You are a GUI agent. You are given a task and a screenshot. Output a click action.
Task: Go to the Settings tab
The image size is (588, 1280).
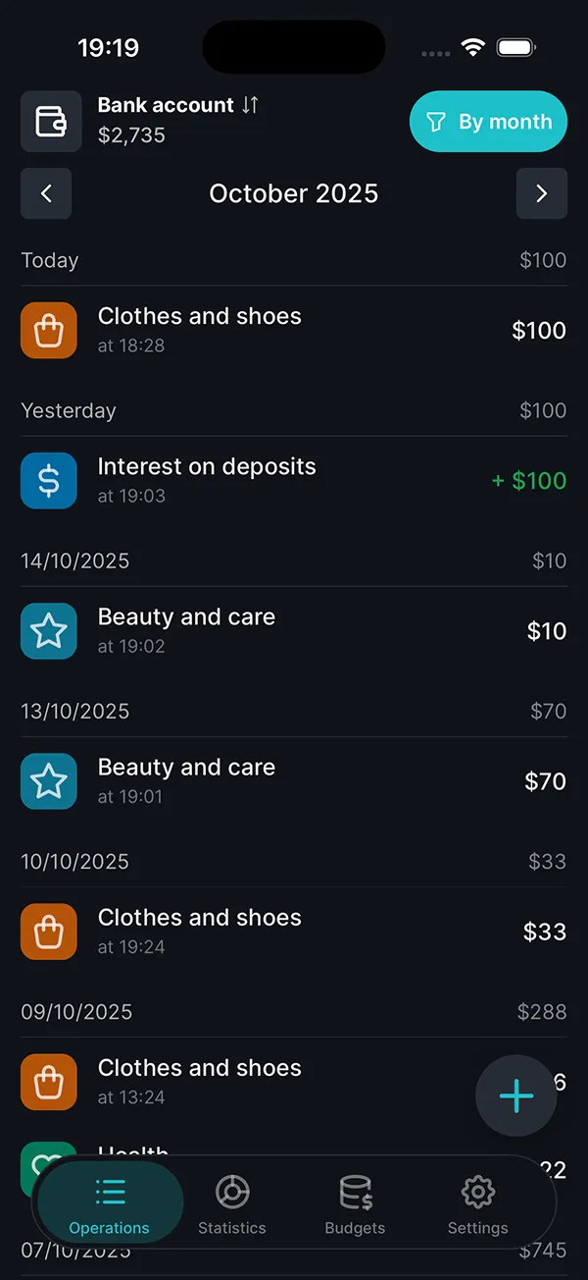pos(477,1206)
